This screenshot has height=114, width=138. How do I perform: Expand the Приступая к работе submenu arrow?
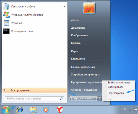64,6
